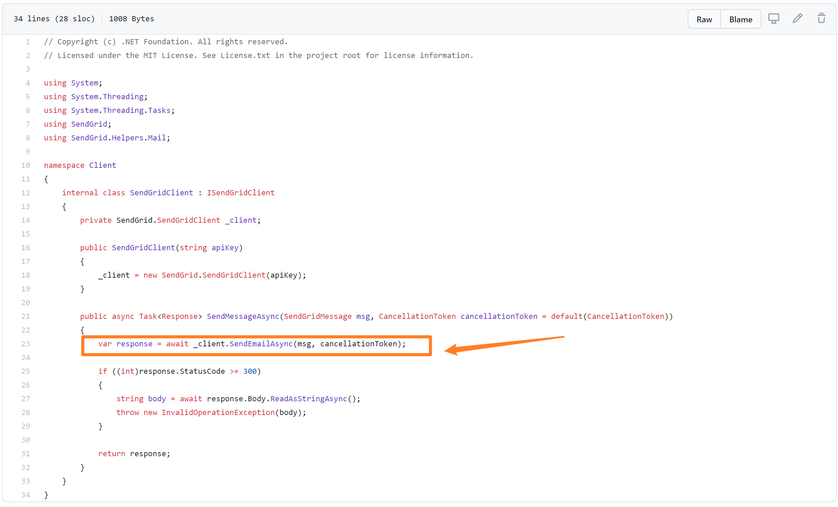Image resolution: width=838 pixels, height=507 pixels.
Task: Click the ISendGridClient interface name
Action: (x=241, y=193)
